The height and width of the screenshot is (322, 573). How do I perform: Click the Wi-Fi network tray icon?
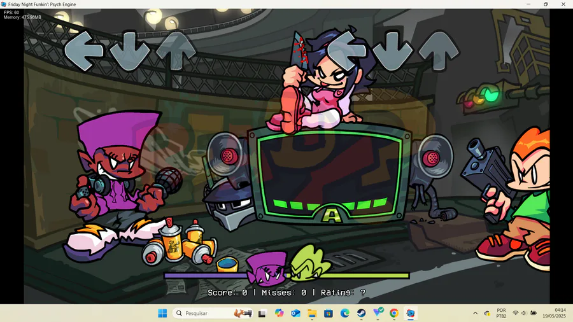(515, 313)
